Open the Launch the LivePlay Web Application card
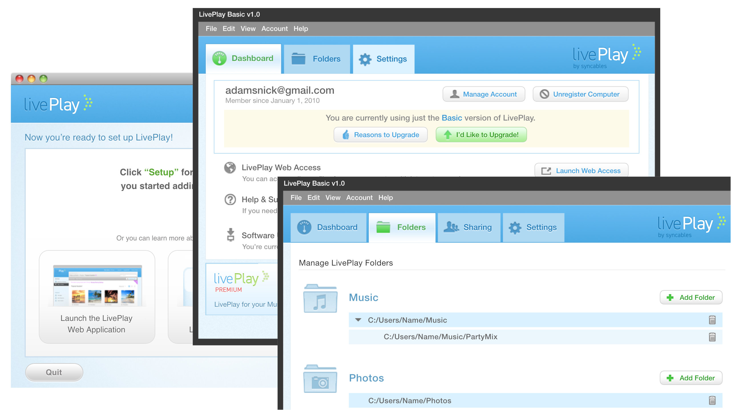 click(97, 297)
